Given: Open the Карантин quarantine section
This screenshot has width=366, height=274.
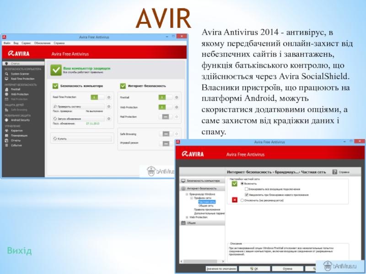Looking at the screenshot, I should (x=16, y=131).
